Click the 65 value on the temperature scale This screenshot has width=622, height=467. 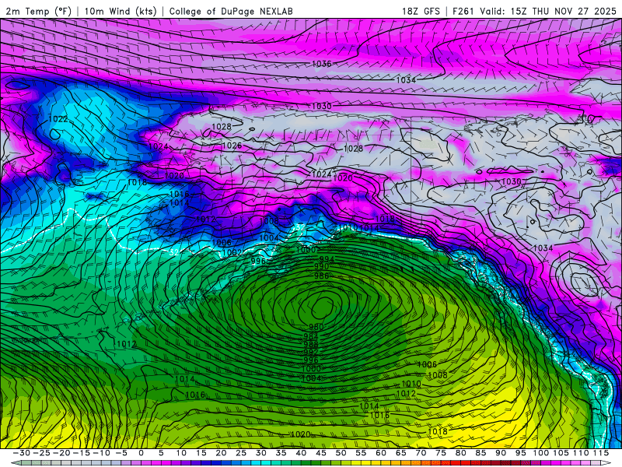[401, 453]
